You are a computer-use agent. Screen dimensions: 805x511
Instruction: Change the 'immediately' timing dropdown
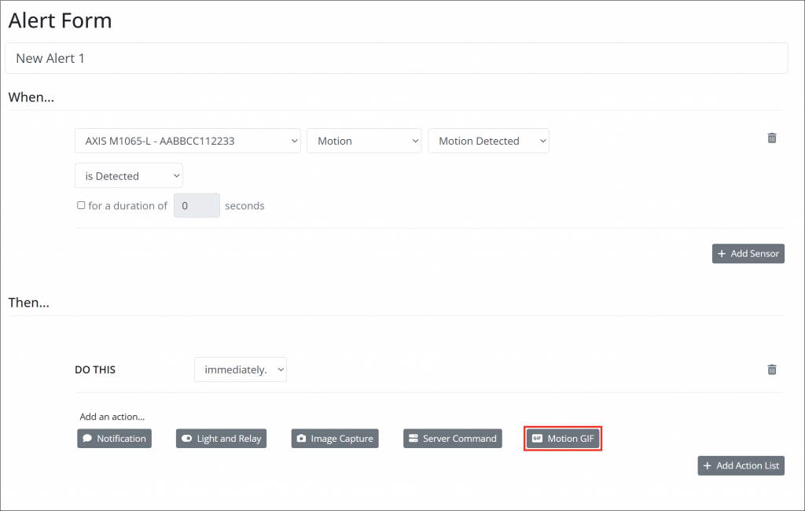240,369
